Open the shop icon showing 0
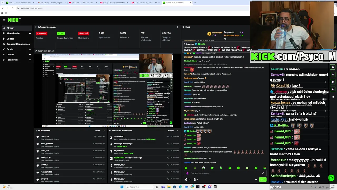 [x=196, y=179]
